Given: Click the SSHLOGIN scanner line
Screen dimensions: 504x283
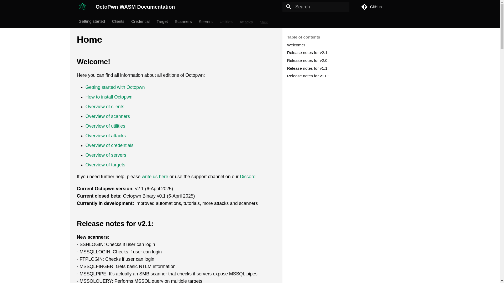Looking at the screenshot, I should click(x=116, y=244).
